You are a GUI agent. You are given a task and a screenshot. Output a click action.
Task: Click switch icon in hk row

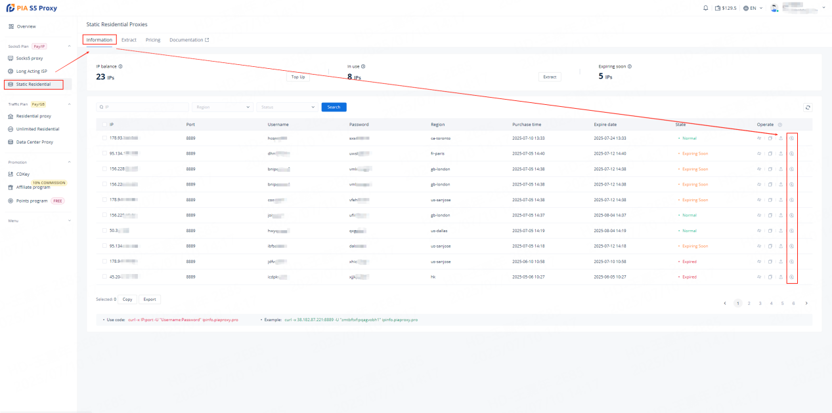click(759, 277)
